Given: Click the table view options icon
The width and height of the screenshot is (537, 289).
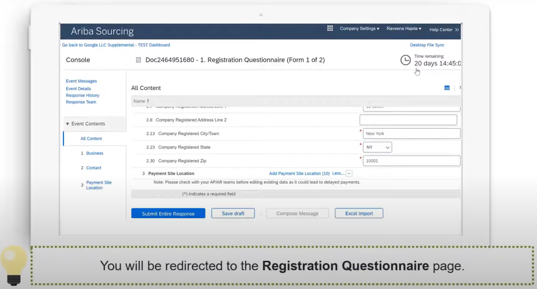Looking at the screenshot, I should 447,88.
